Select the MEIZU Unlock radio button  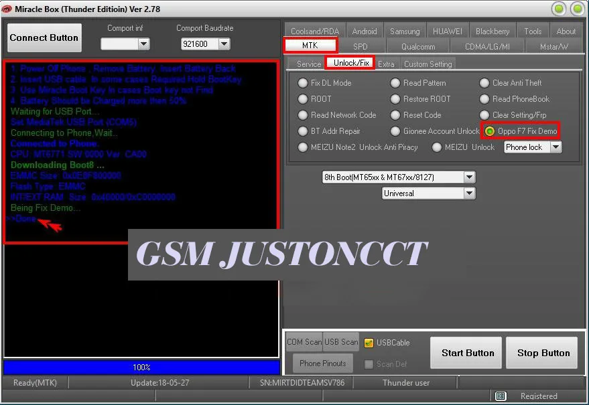pos(436,147)
